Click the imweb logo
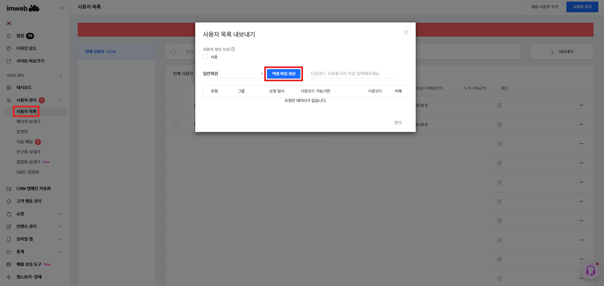604x286 pixels. [23, 8]
